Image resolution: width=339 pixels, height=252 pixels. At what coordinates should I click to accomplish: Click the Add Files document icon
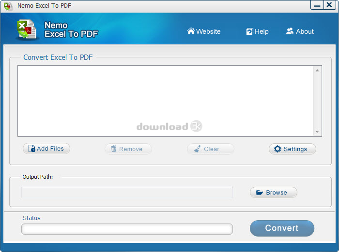click(31, 149)
